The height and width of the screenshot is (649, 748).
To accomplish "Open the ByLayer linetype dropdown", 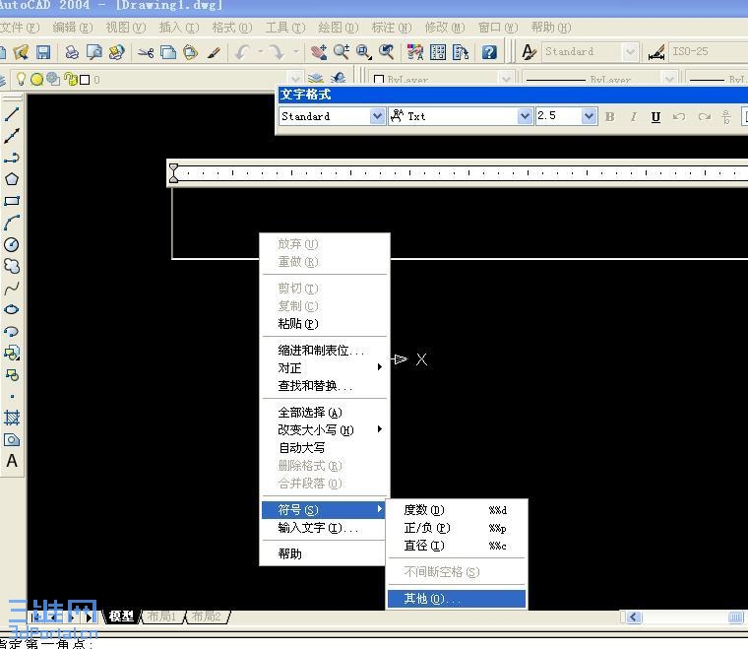I will (x=670, y=78).
